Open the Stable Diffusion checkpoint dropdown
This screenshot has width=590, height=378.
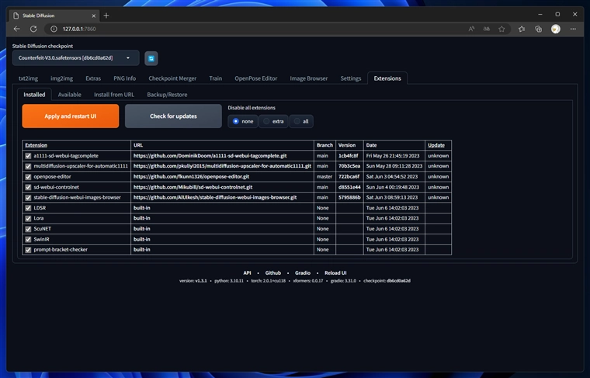tap(75, 58)
